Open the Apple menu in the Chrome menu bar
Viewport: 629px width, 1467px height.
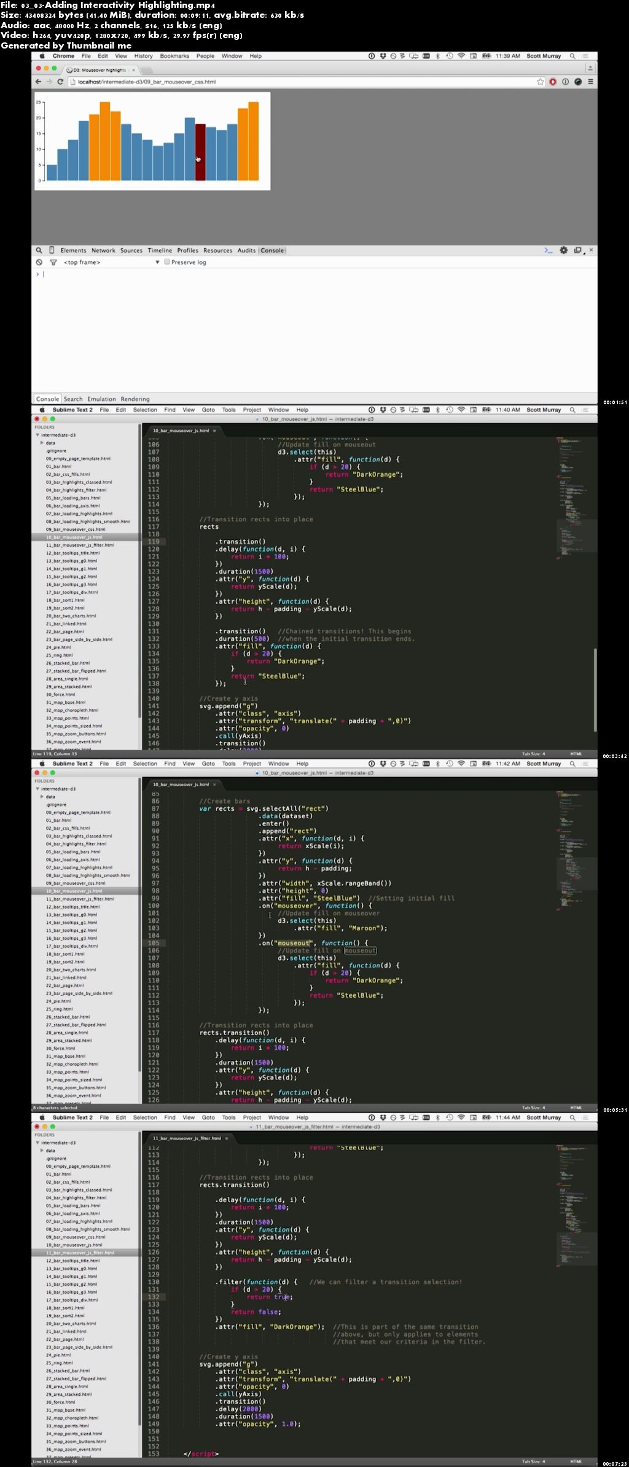[x=42, y=56]
